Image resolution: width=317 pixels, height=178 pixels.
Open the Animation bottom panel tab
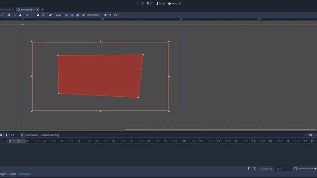(x=24, y=174)
